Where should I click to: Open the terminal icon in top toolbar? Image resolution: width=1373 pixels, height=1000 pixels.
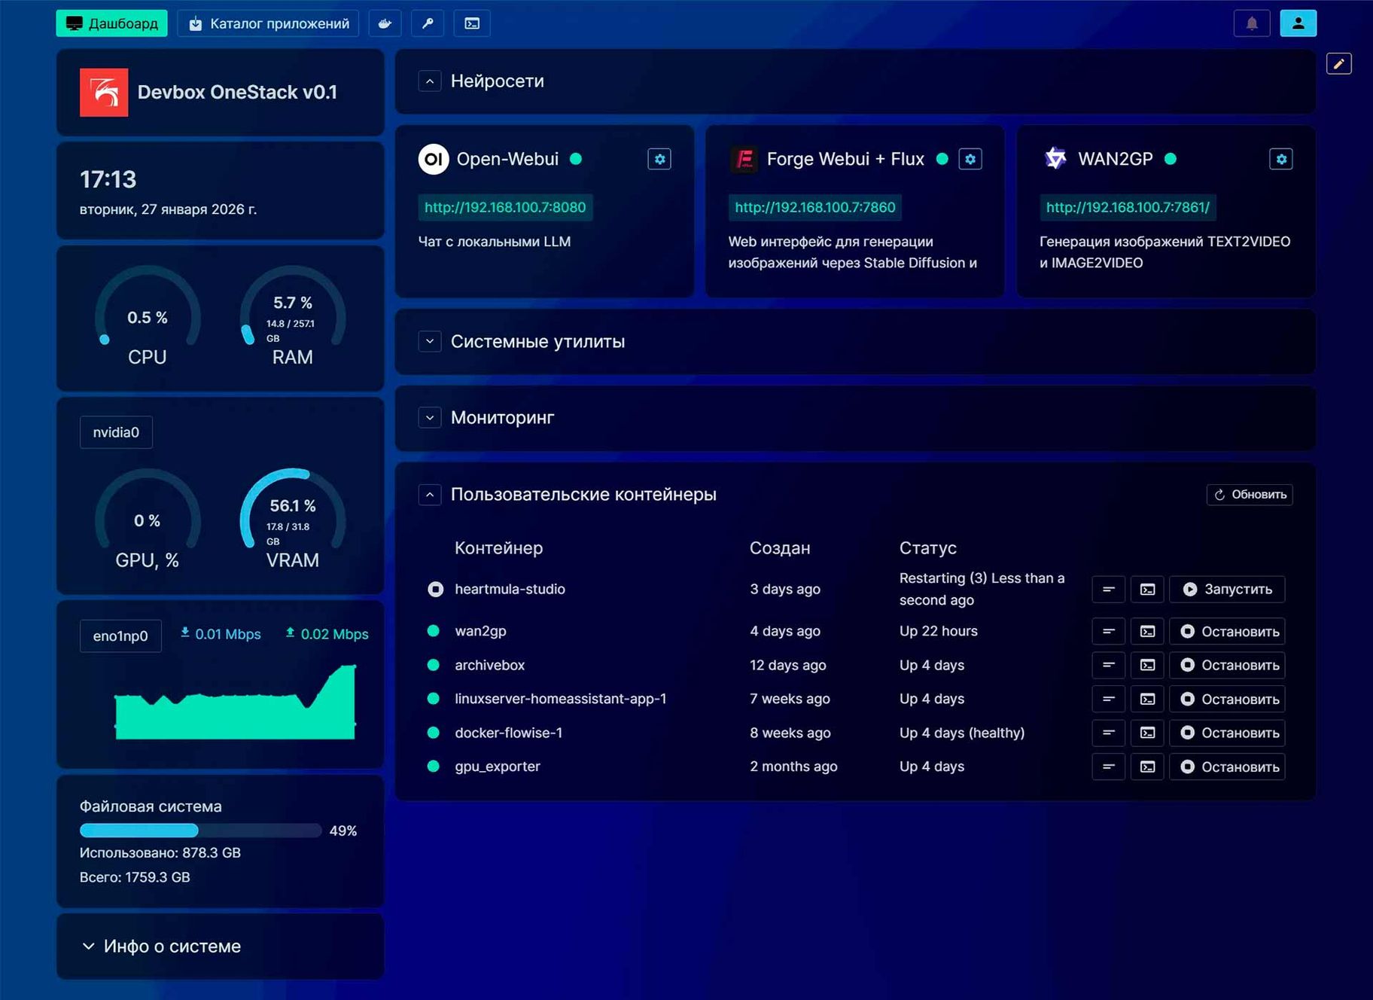(472, 23)
